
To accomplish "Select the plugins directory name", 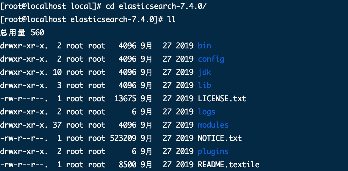I will pyautogui.click(x=213, y=152).
